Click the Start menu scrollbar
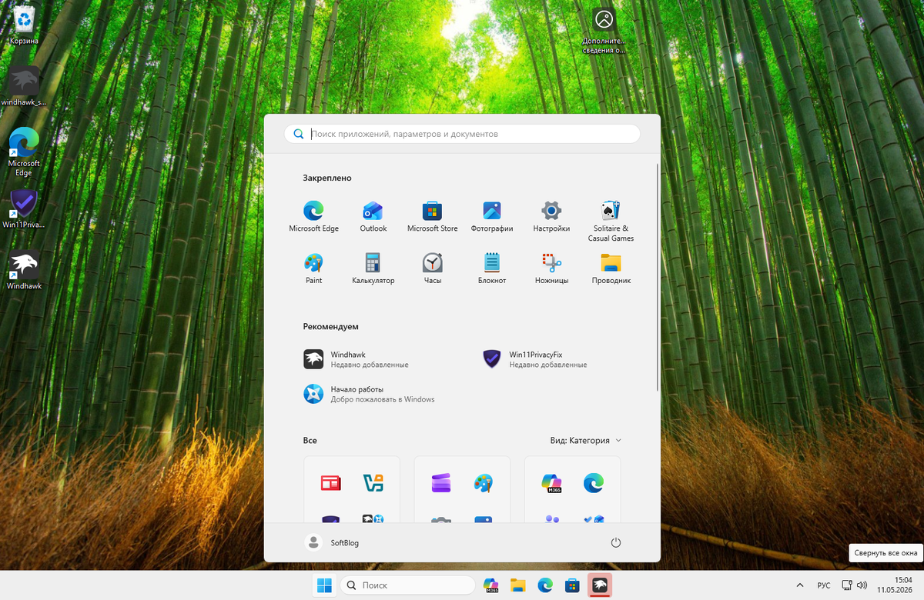Screen dimensions: 924x600 [x=658, y=277]
